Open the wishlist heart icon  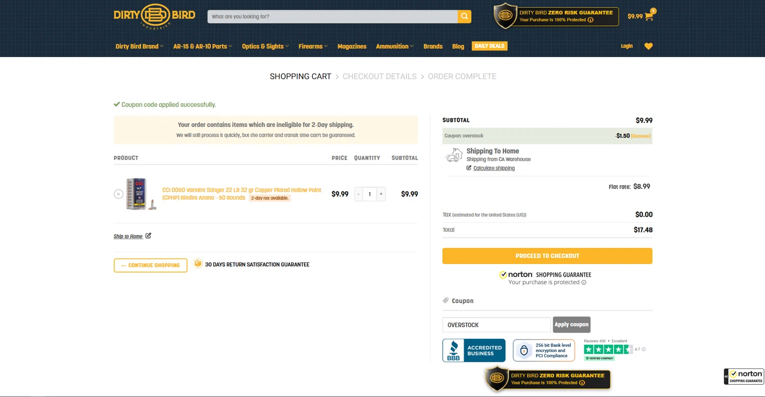(648, 46)
